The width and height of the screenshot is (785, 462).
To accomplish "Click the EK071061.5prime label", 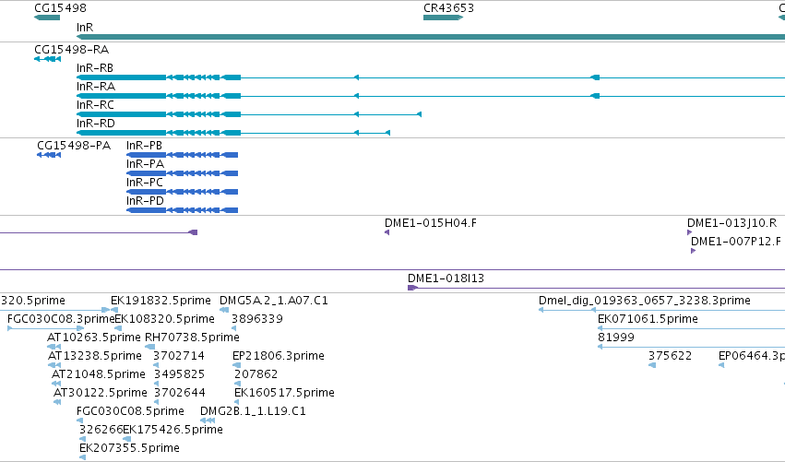I will 648,319.
